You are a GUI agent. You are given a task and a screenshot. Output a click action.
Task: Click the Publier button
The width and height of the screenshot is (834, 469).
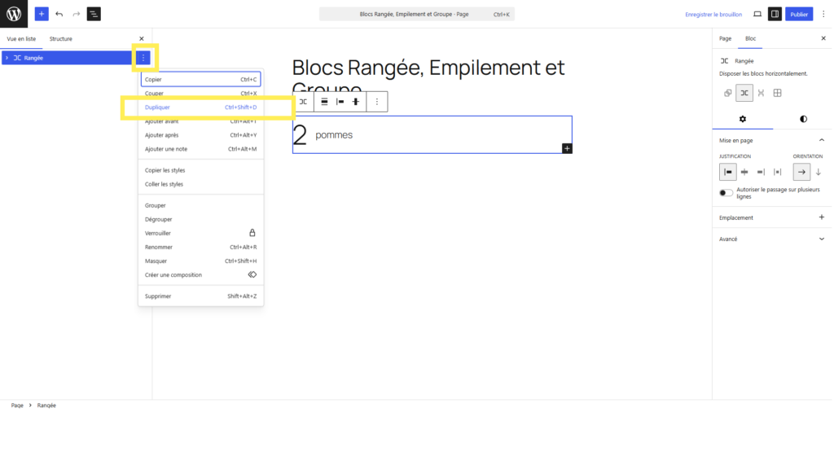point(799,15)
